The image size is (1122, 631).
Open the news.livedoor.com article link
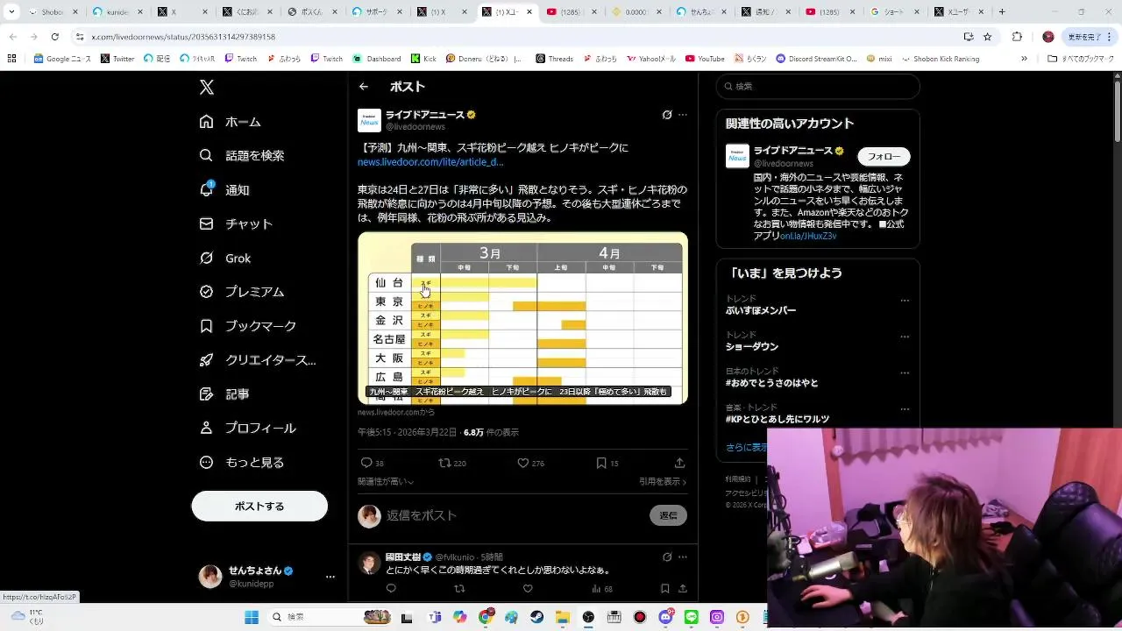430,162
